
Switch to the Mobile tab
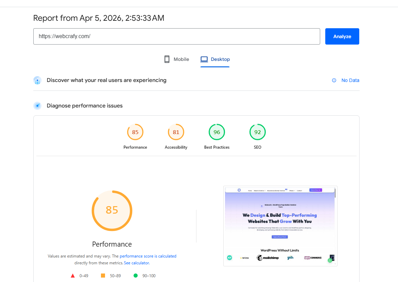(181, 59)
